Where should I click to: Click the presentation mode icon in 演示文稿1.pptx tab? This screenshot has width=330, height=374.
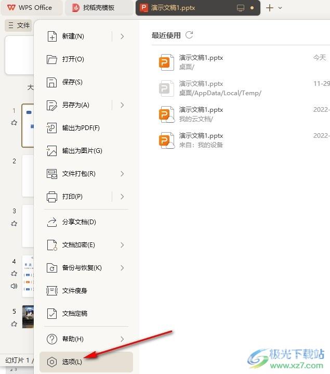tap(241, 8)
